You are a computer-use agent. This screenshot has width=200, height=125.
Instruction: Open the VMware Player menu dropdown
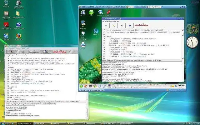[107, 7]
